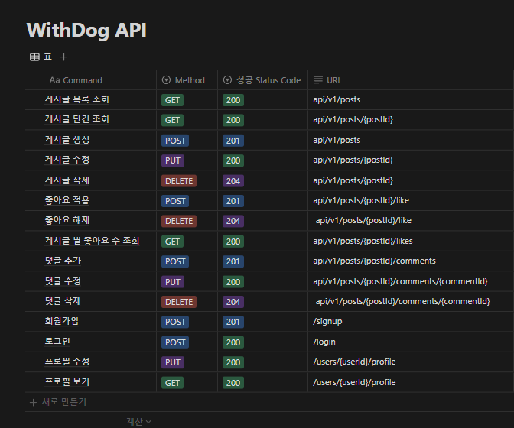Click URI cell of 좋아요 적용 row

coord(411,200)
